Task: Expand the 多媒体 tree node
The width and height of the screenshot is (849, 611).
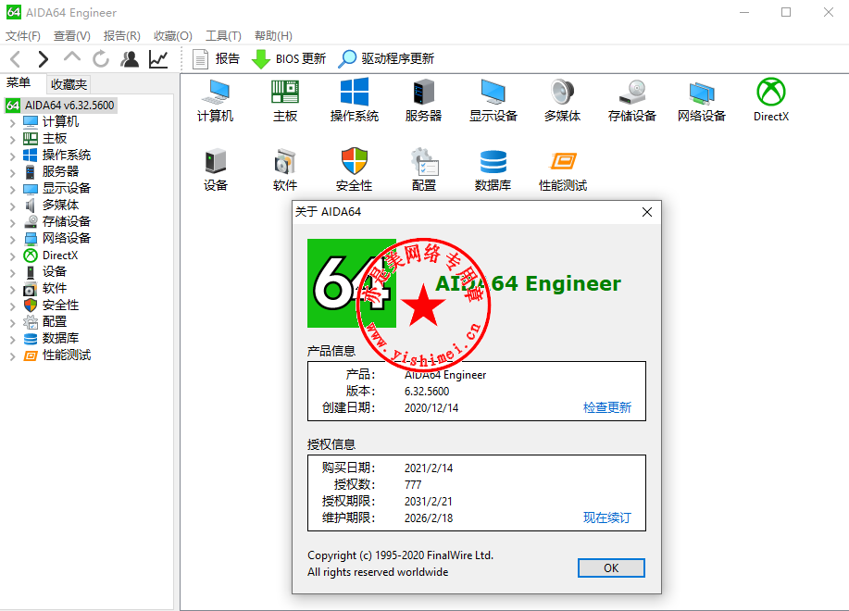Action: coord(12,206)
